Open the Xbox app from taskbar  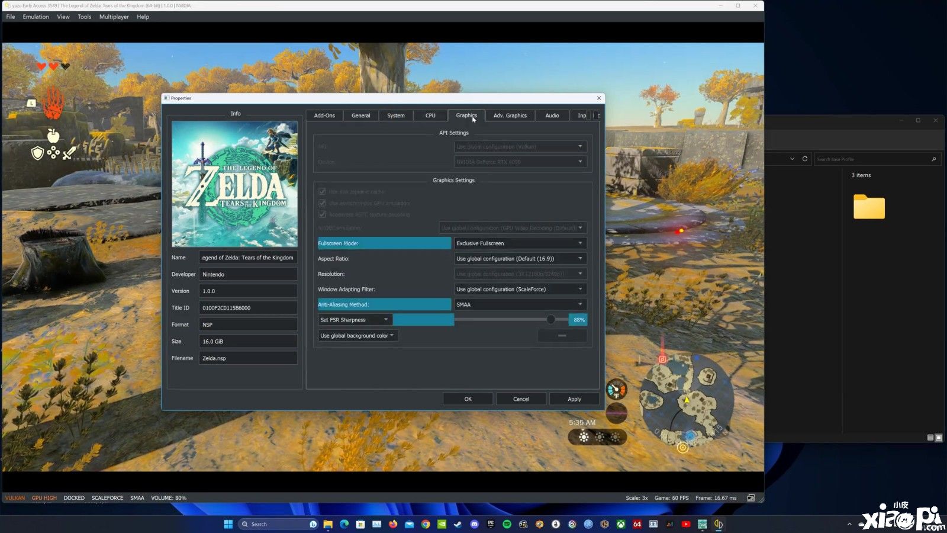click(x=621, y=524)
